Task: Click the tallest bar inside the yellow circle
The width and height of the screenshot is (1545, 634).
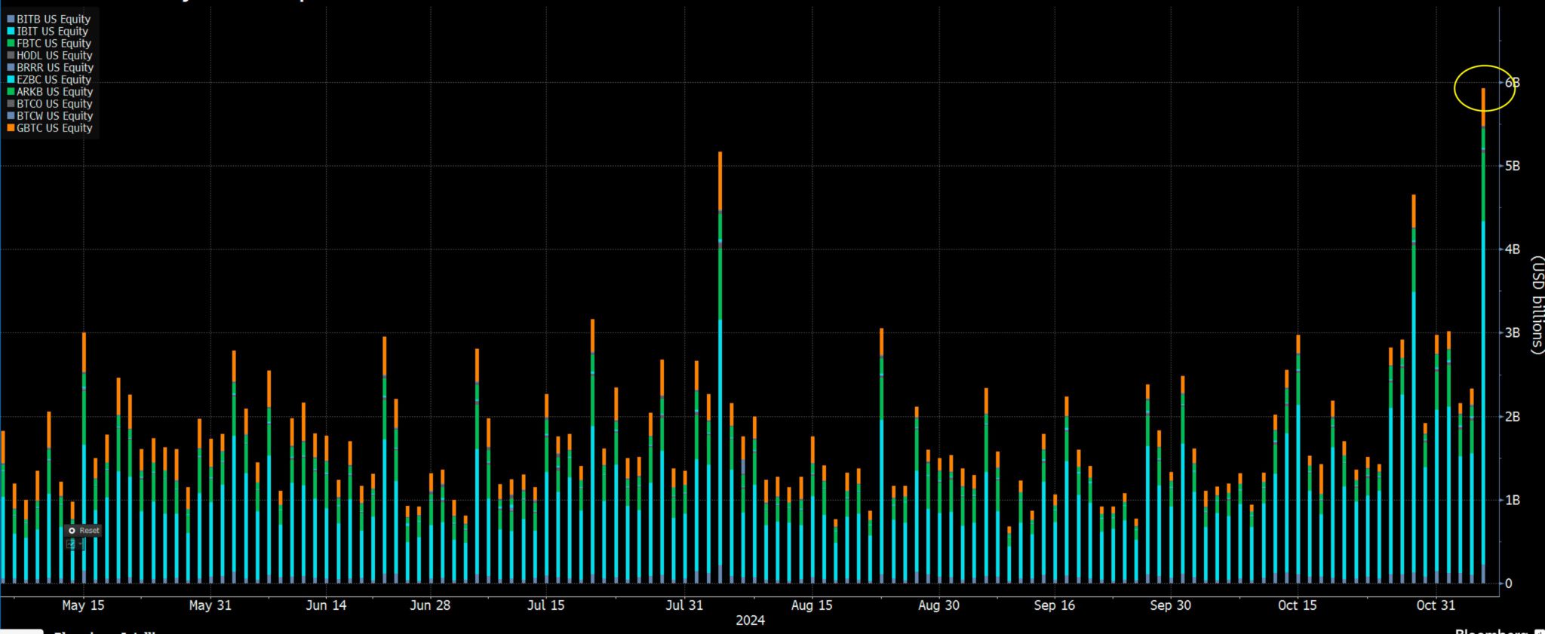Action: [1483, 335]
